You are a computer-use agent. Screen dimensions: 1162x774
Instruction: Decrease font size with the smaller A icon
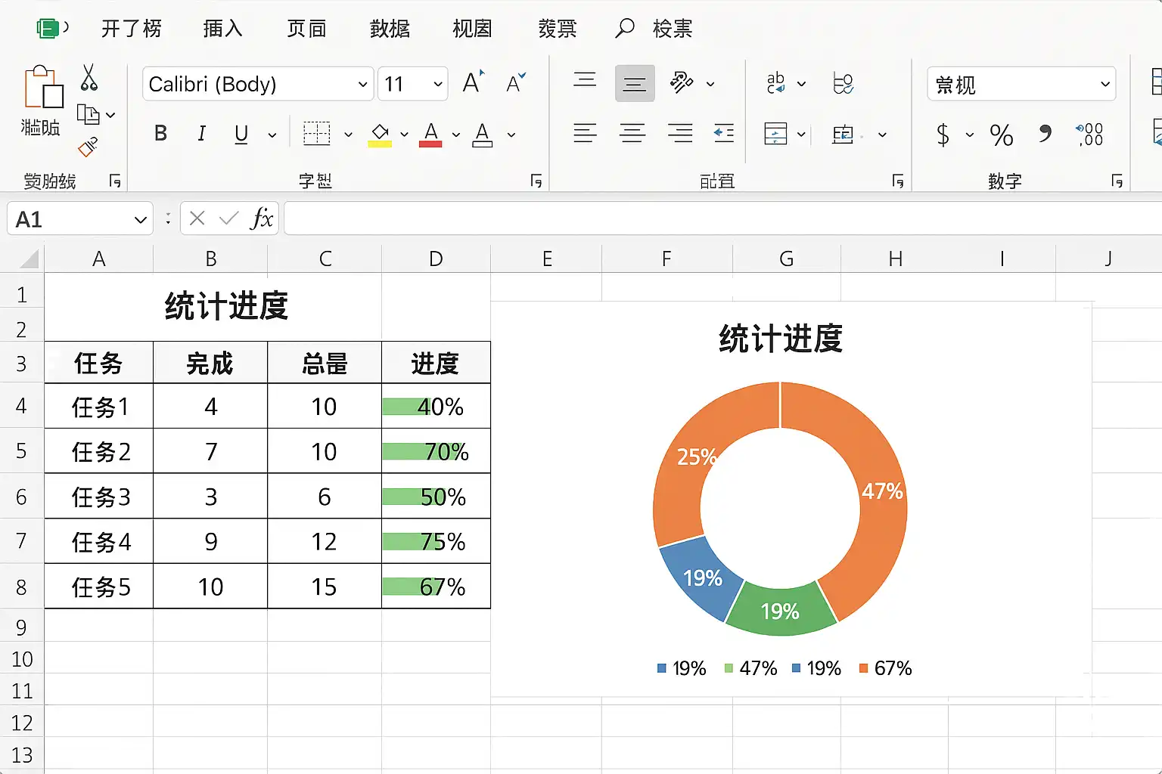tap(516, 83)
